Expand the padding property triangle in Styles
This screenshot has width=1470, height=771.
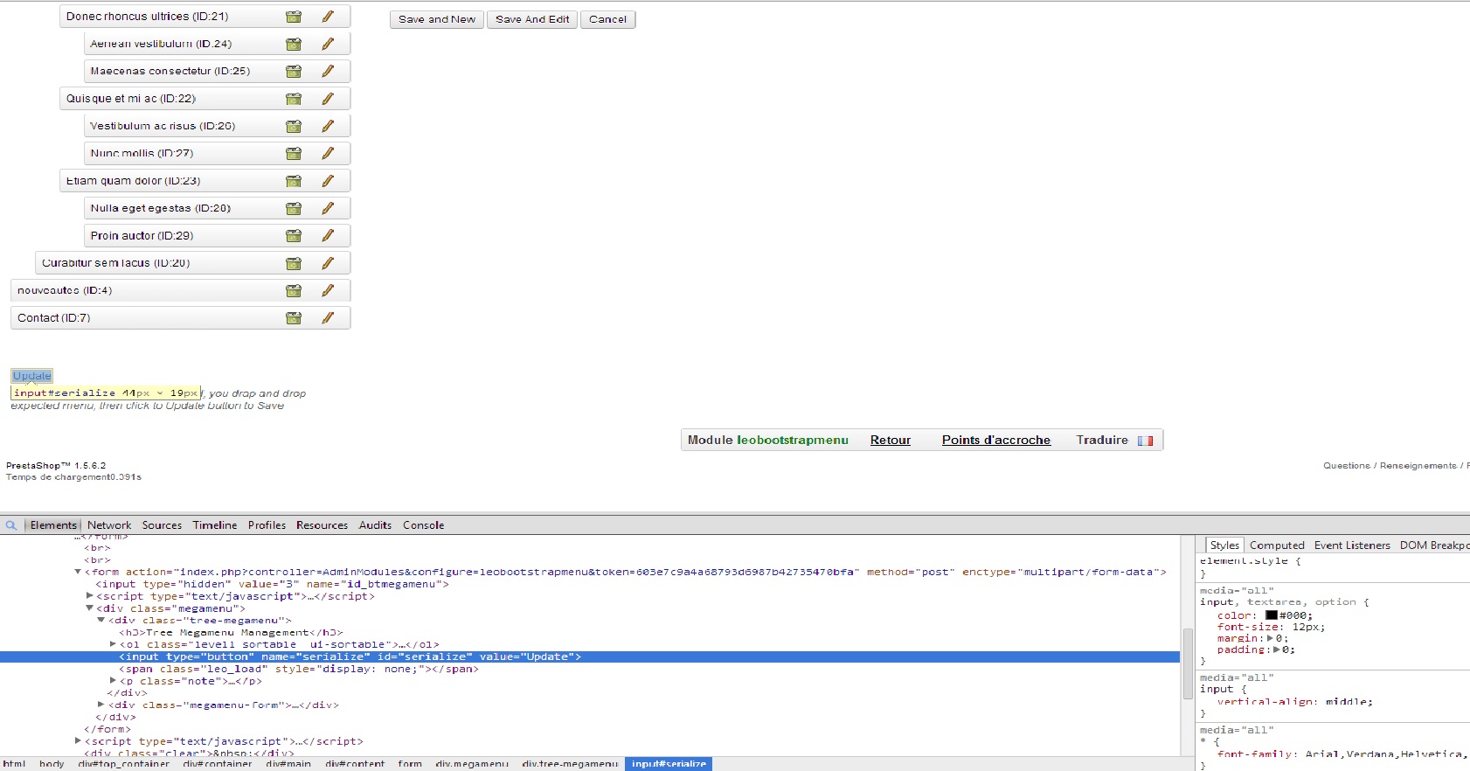point(1277,649)
